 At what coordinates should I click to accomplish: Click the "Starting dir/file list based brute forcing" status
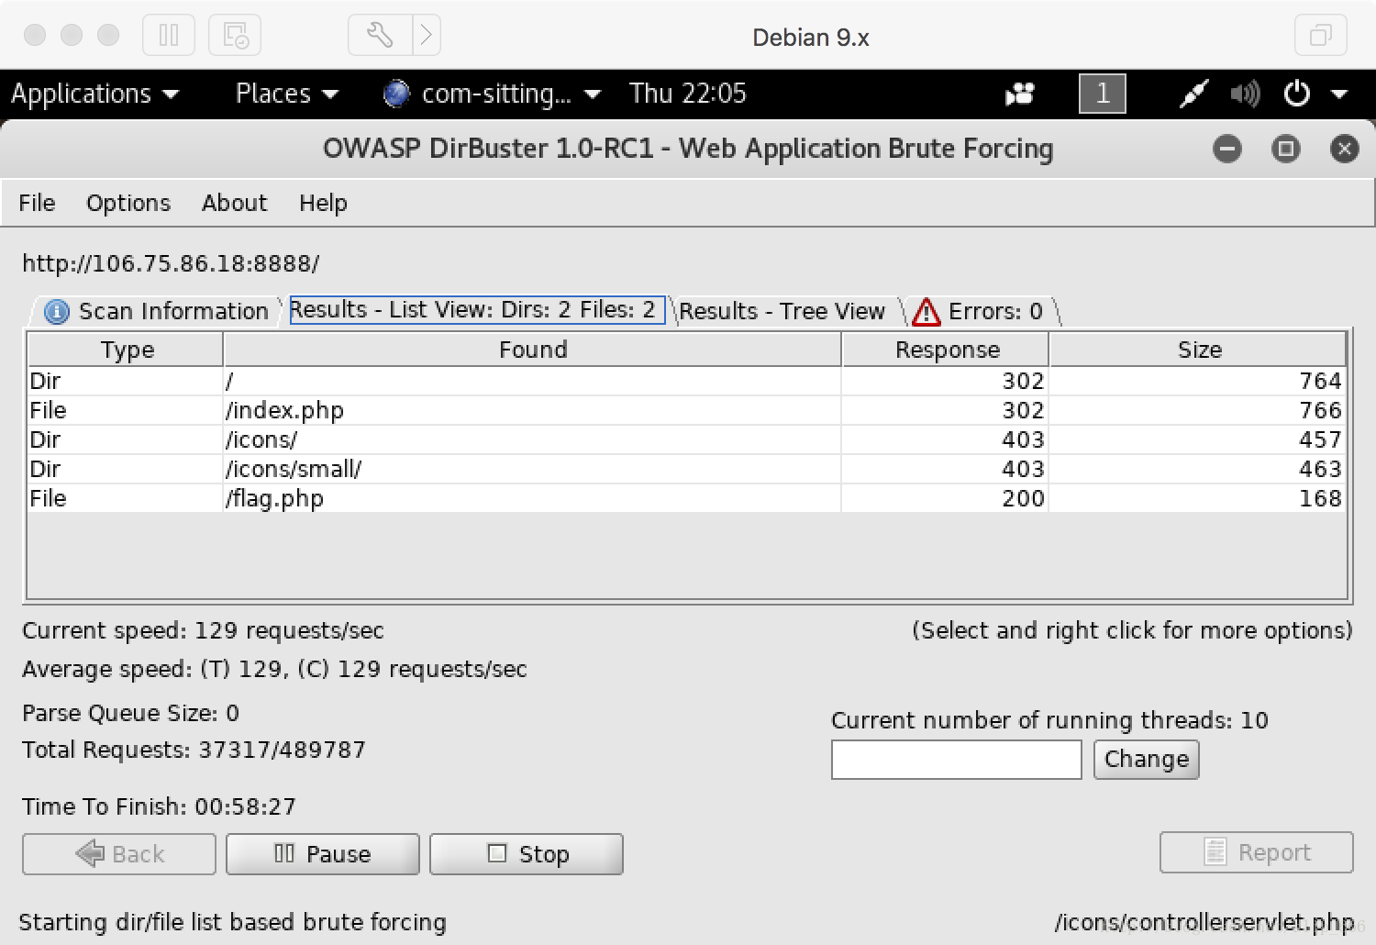(x=232, y=922)
